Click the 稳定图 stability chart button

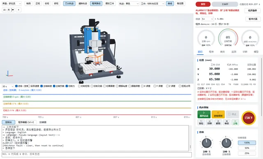[x=180, y=4]
